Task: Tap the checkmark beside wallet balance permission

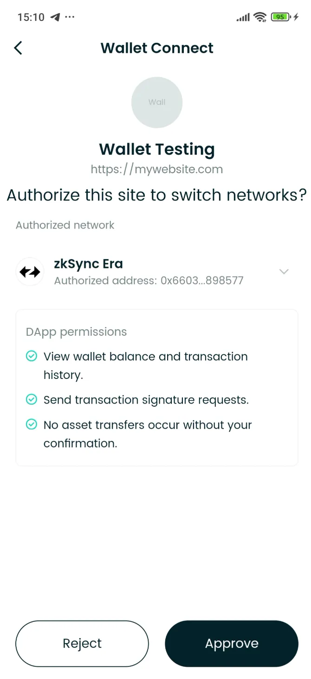Action: 31,356
